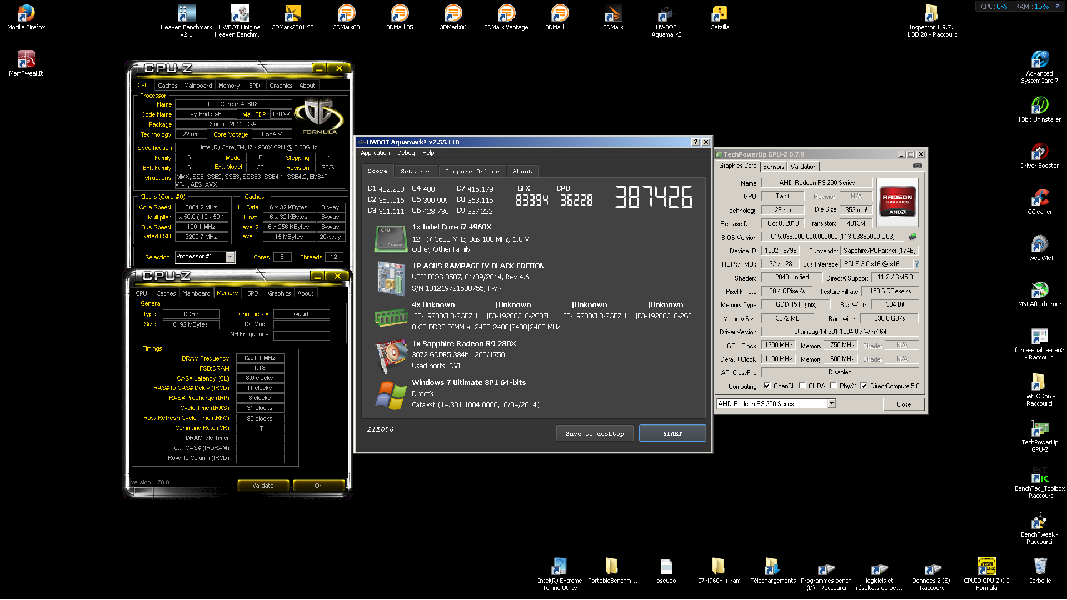Open SetLODb6 Raccourci shortcut

click(x=1040, y=389)
